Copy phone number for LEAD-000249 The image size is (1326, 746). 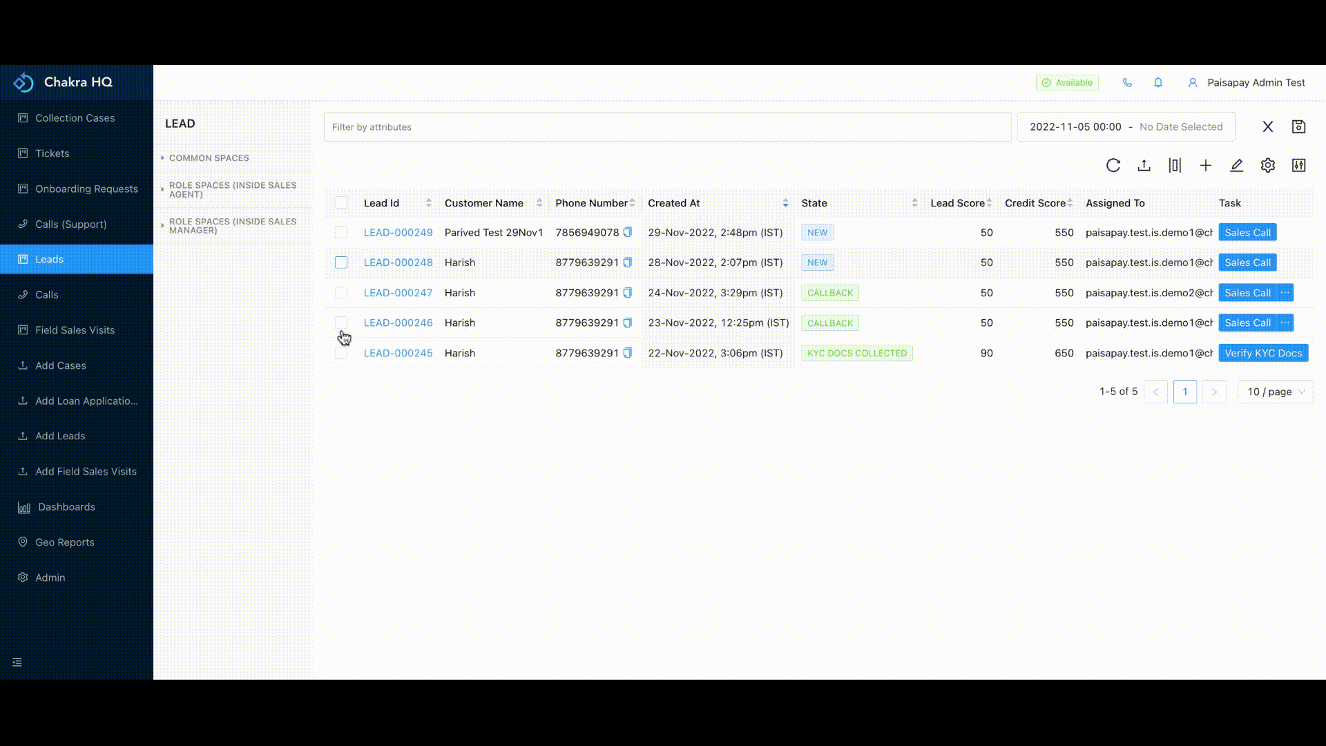[628, 233]
